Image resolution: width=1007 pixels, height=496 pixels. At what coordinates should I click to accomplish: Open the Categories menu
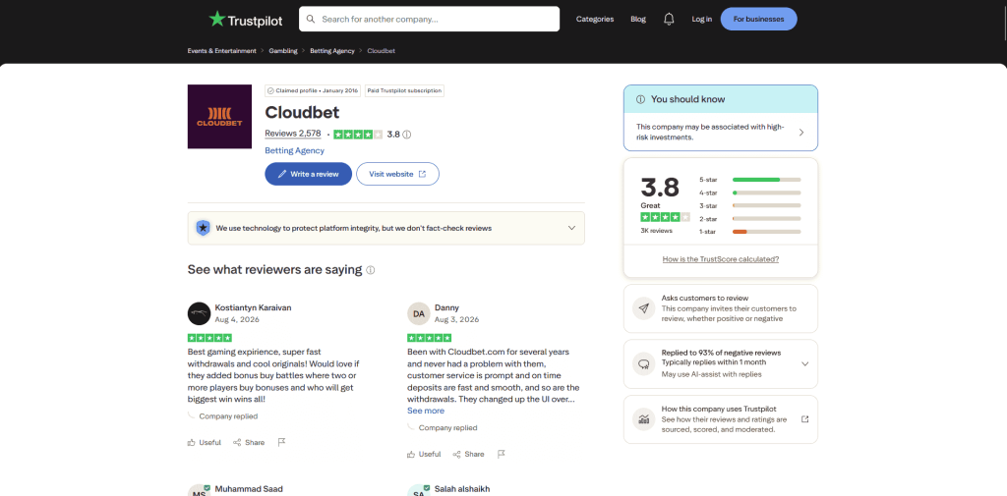pyautogui.click(x=595, y=20)
